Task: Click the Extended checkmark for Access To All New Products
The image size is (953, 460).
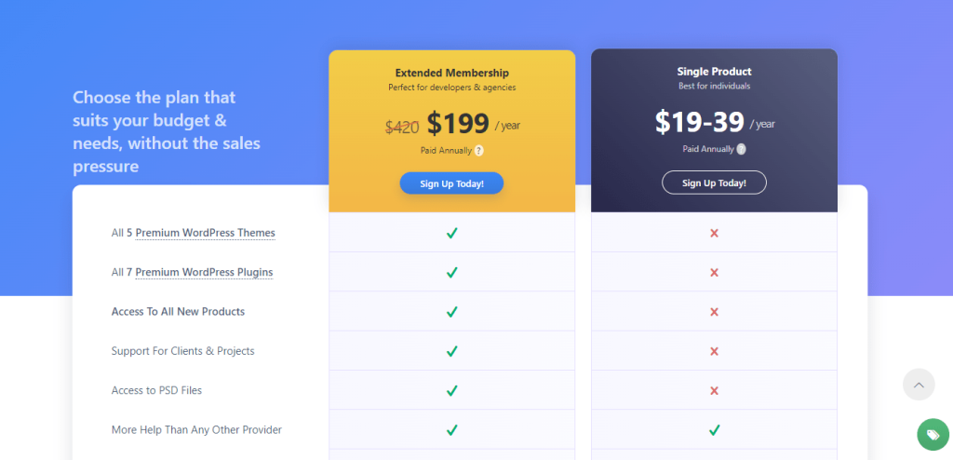Action: [451, 312]
